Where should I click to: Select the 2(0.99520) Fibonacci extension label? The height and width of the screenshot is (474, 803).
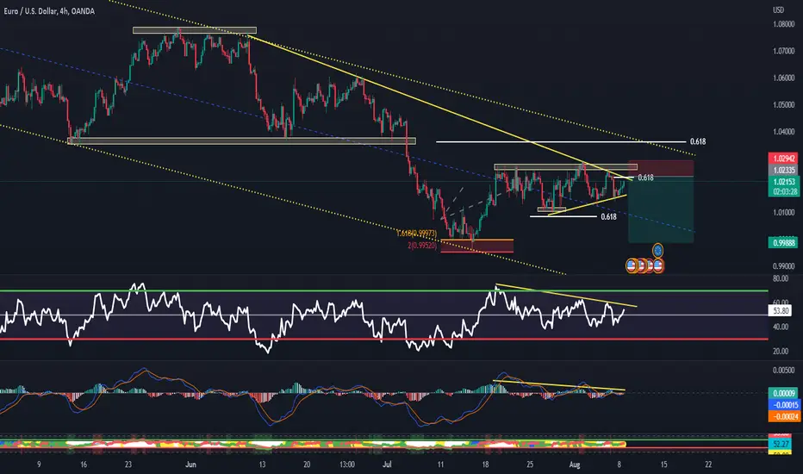point(422,246)
